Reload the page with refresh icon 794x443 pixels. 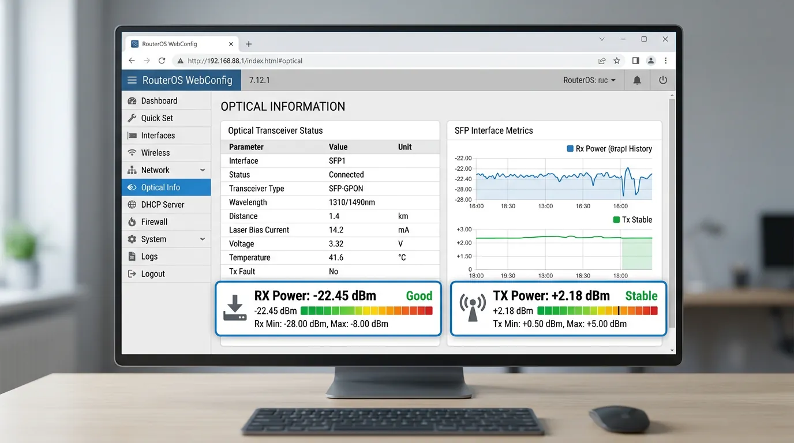pyautogui.click(x=162, y=61)
